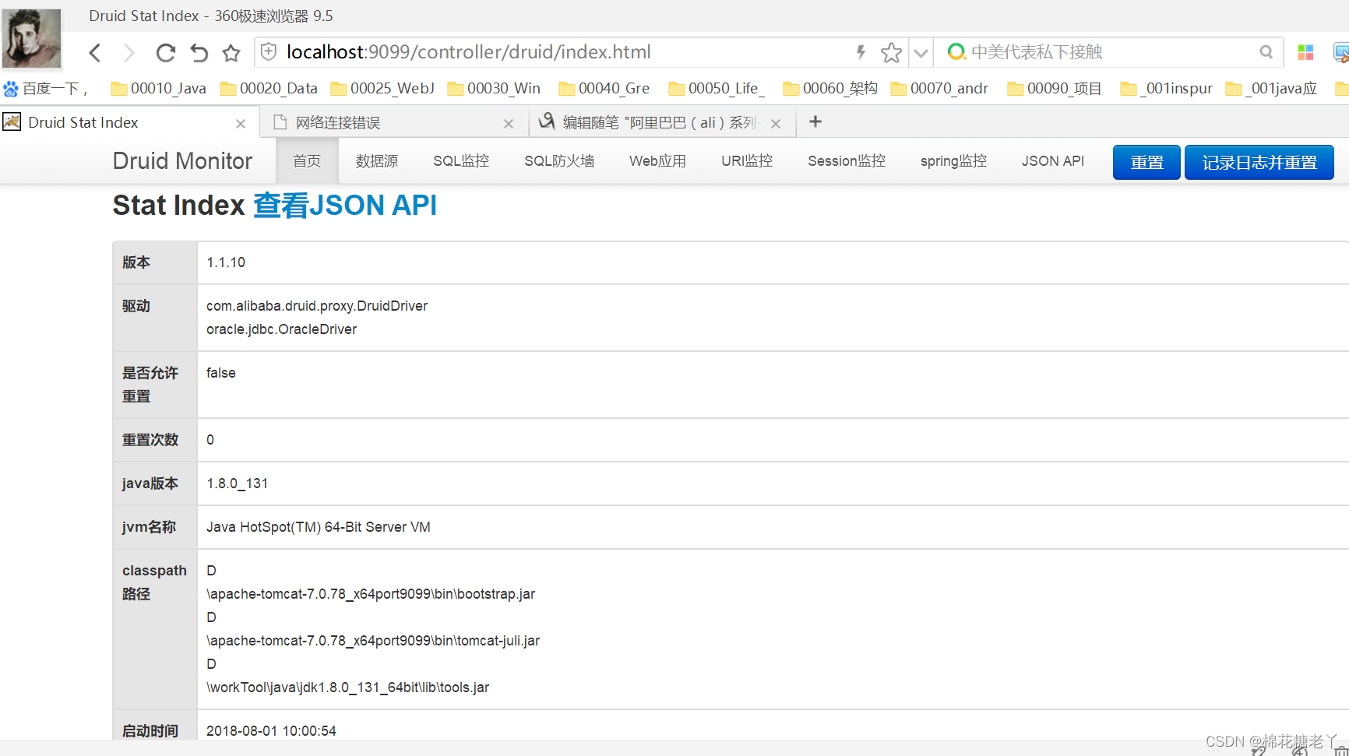Click the tomcat-juli.jar classpath entry
This screenshot has height=756, width=1349.
pos(373,641)
